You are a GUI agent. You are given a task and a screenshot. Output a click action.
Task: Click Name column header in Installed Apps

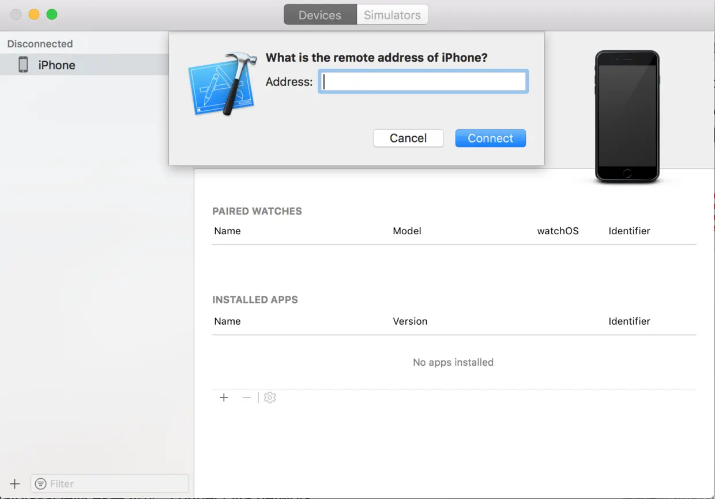[x=227, y=321]
